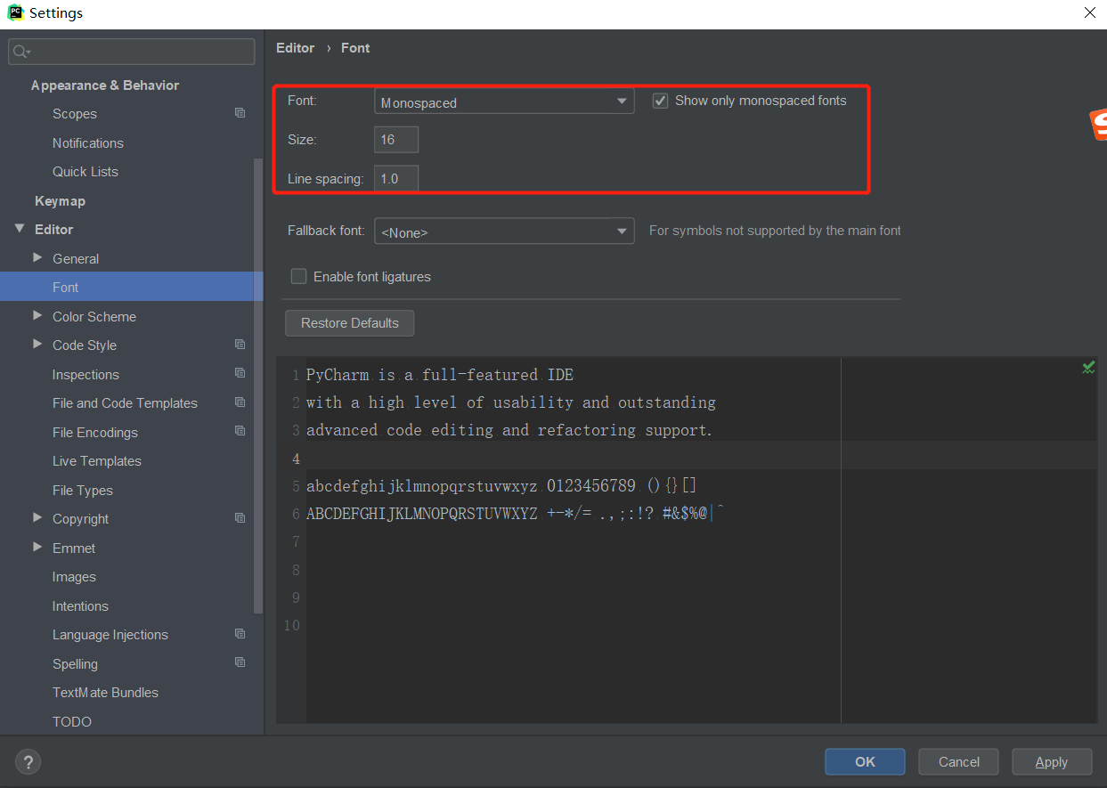Screen dimensions: 1107x788
Task: Open the Live Templates settings page
Action: click(x=97, y=461)
